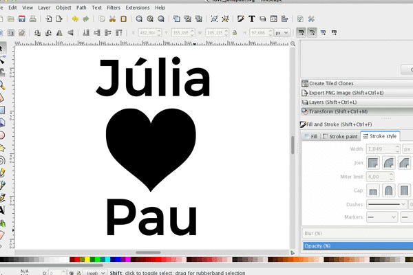Open the Edit menu
Image resolution: width=413 pixels, height=275 pixels.
coord(12,8)
